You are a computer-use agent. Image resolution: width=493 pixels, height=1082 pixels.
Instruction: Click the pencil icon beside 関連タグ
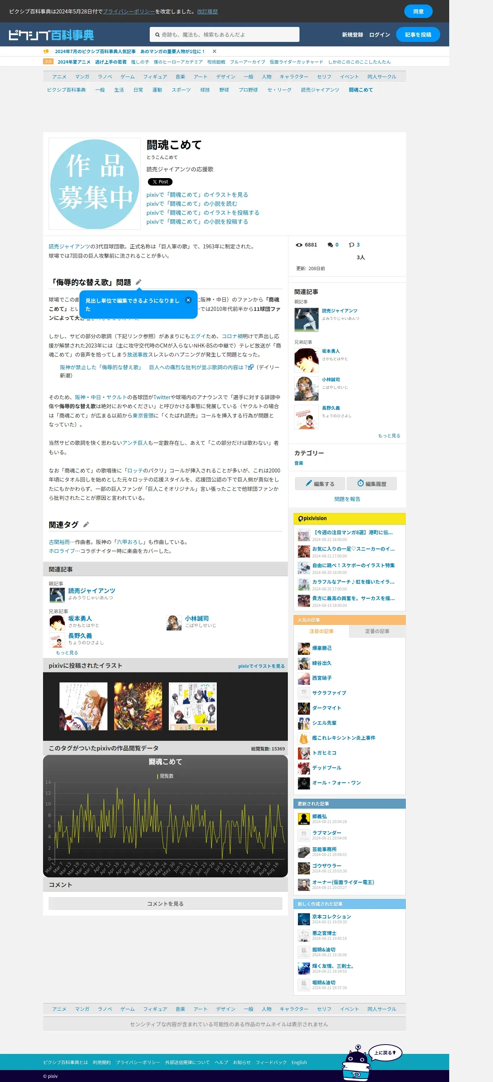(86, 525)
